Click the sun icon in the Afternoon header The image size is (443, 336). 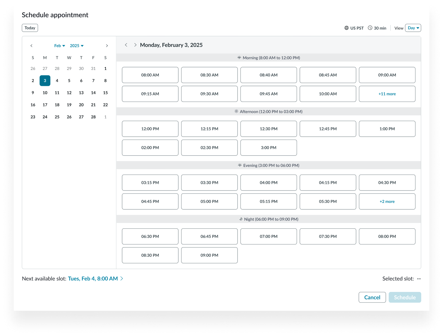(x=236, y=111)
